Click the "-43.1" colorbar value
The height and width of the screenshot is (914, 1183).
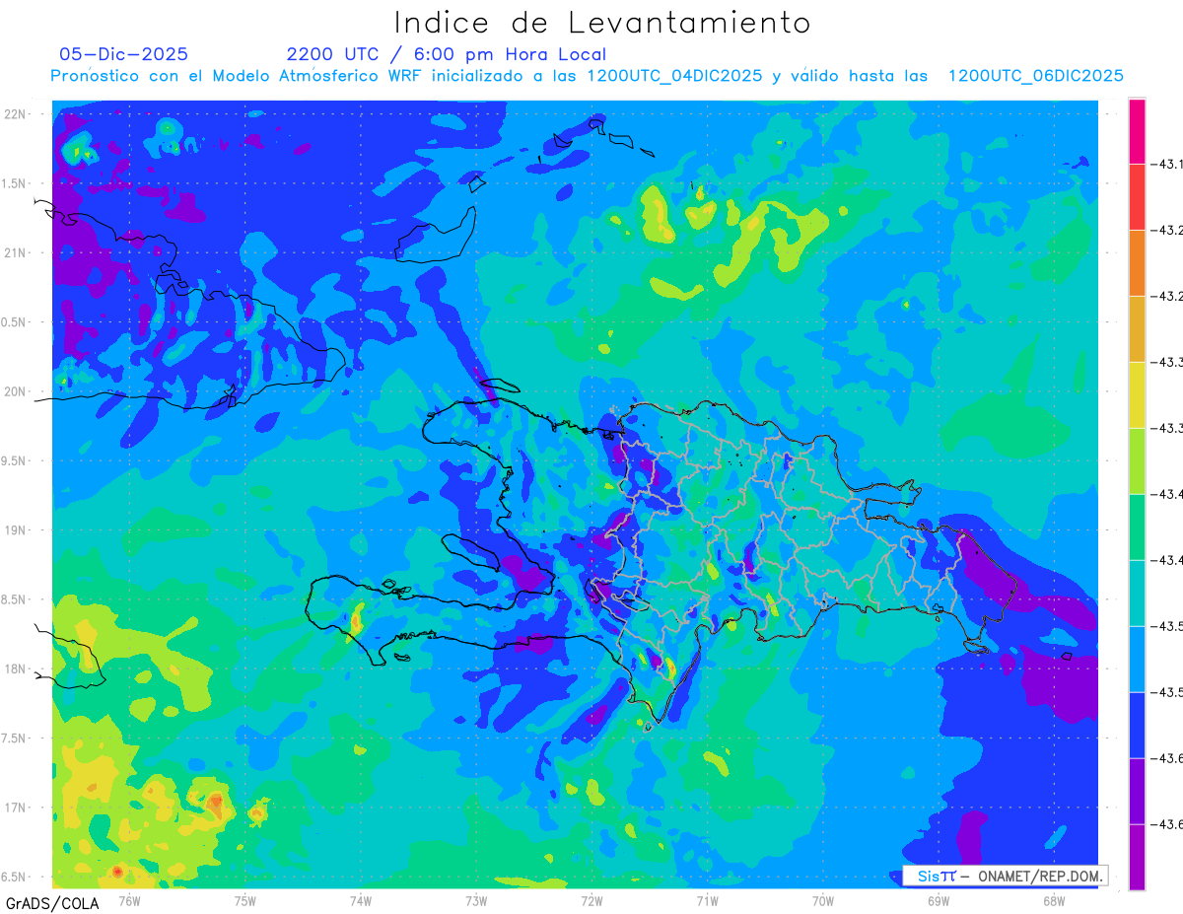[1167, 164]
